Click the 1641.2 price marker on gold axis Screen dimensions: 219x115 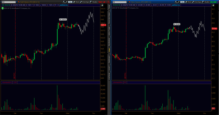103,25
